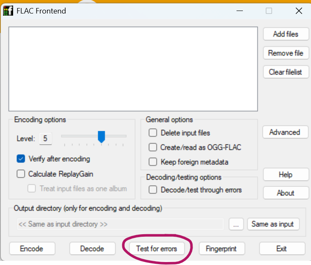Close the FLAC Frontend window

299,11
